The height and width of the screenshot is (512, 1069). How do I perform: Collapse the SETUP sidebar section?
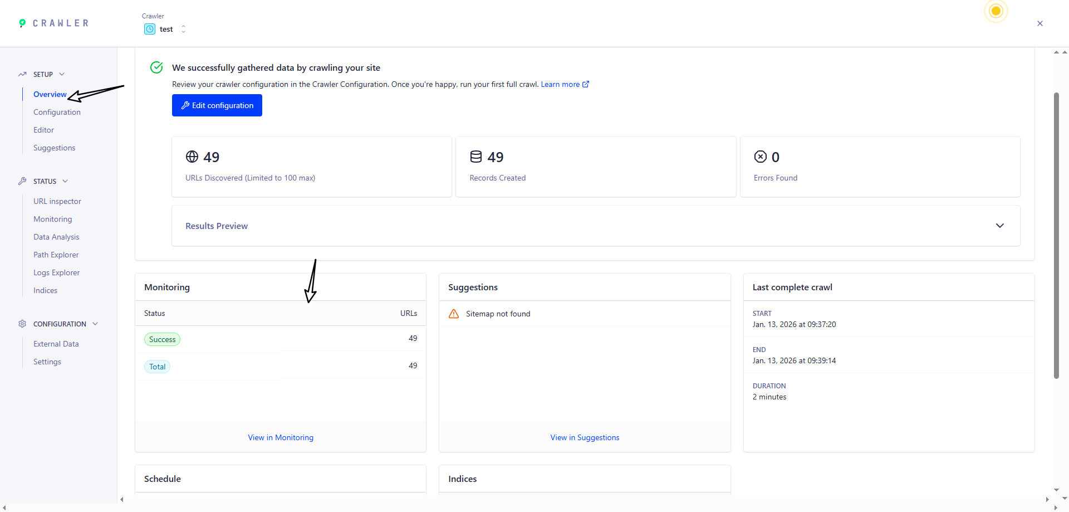[62, 74]
